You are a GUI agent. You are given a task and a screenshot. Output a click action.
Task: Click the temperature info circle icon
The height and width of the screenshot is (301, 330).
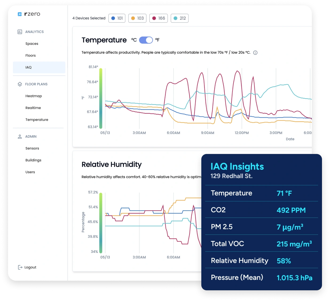click(255, 53)
